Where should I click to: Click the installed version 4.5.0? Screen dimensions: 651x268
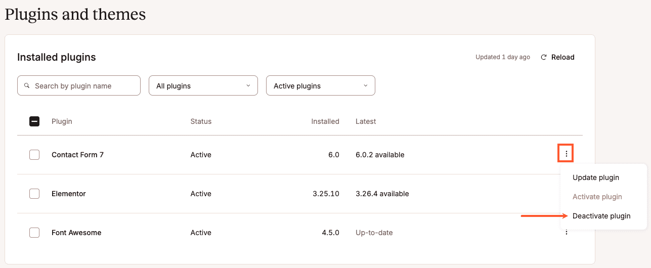tap(330, 233)
